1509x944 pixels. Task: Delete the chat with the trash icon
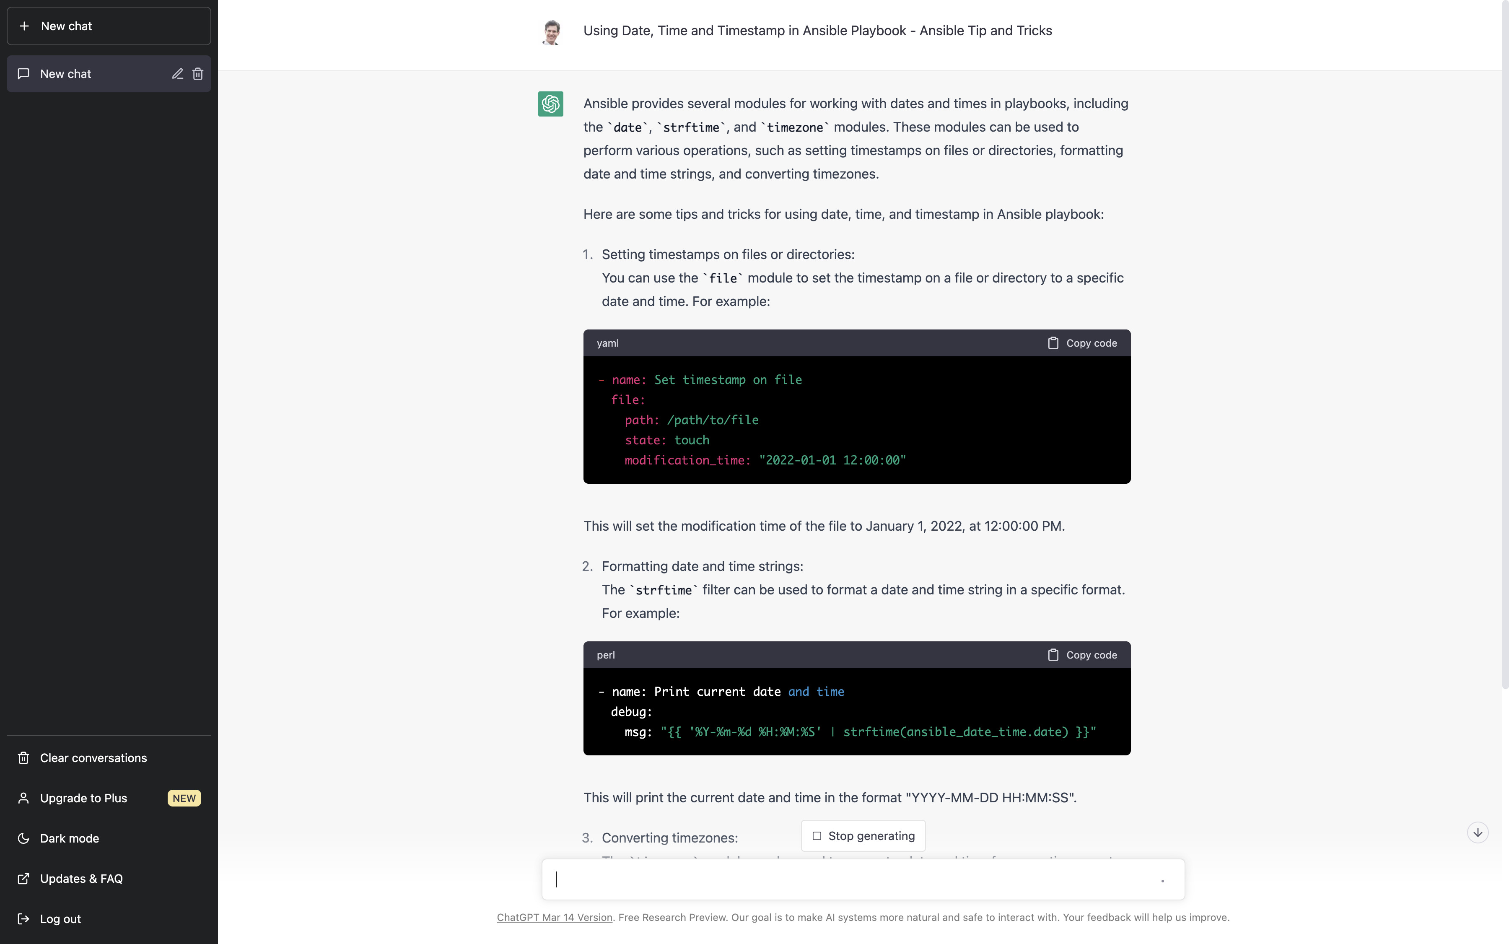(x=198, y=74)
